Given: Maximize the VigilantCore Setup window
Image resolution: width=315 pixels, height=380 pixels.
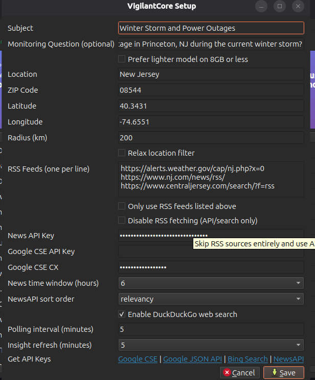Looking at the screenshot, I should coord(280,6).
